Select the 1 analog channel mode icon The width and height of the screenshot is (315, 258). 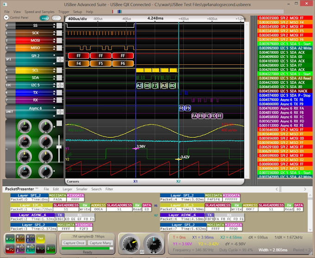point(41,249)
